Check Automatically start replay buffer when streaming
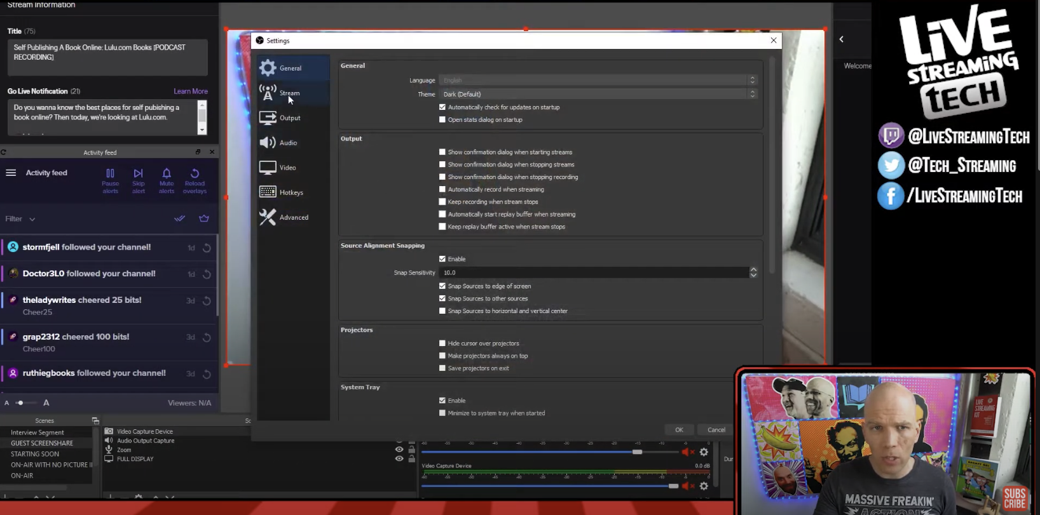 pos(442,215)
